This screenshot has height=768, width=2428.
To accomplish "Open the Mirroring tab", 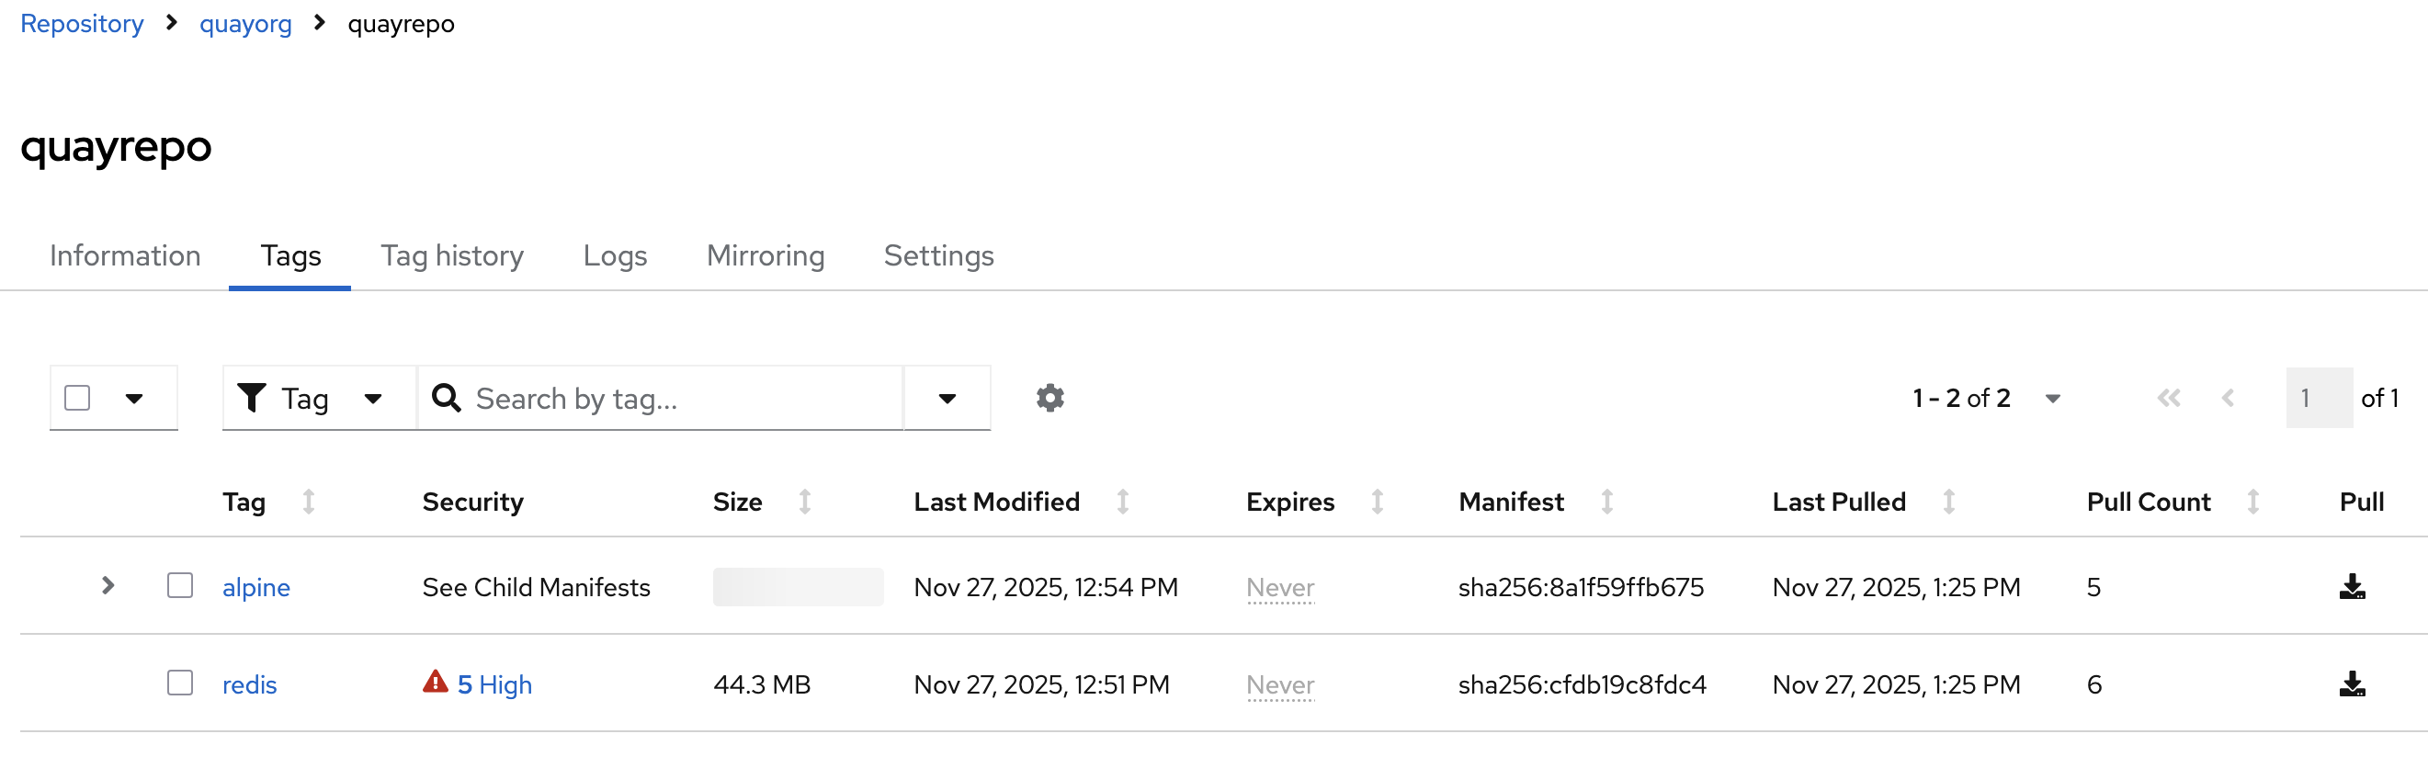I will 765,255.
